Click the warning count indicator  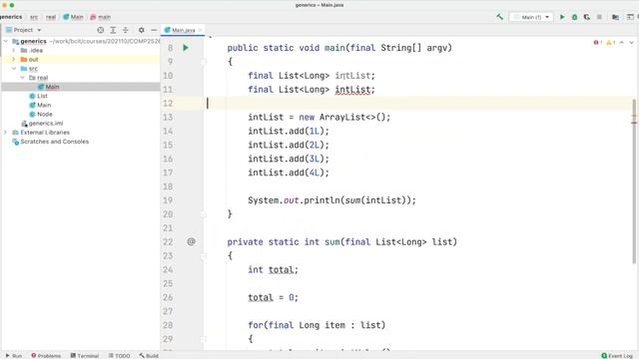(x=610, y=42)
